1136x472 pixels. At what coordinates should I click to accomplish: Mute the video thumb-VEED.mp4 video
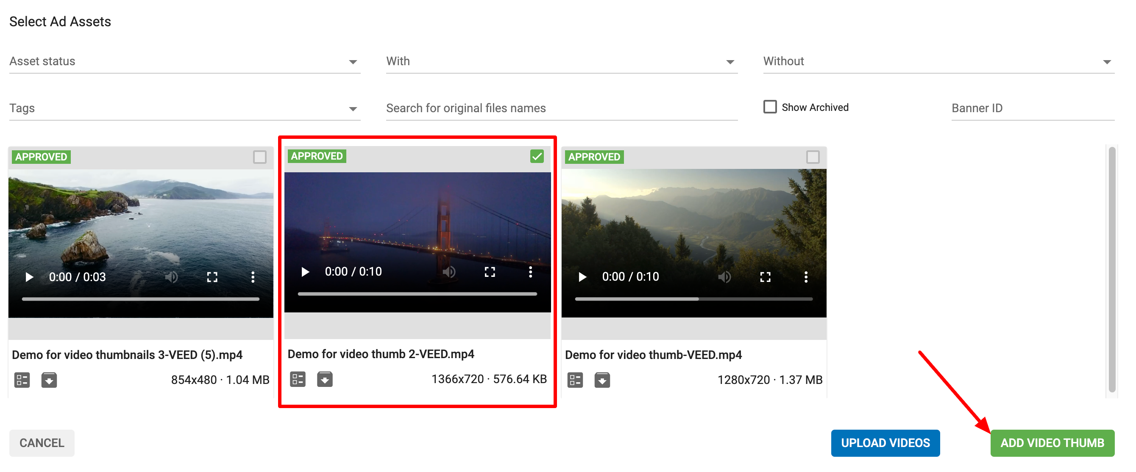point(724,277)
